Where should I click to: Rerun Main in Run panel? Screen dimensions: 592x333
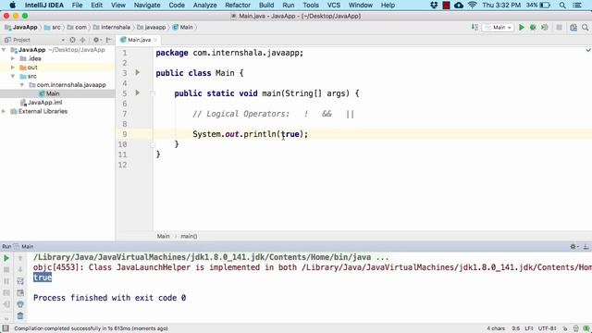(6, 258)
